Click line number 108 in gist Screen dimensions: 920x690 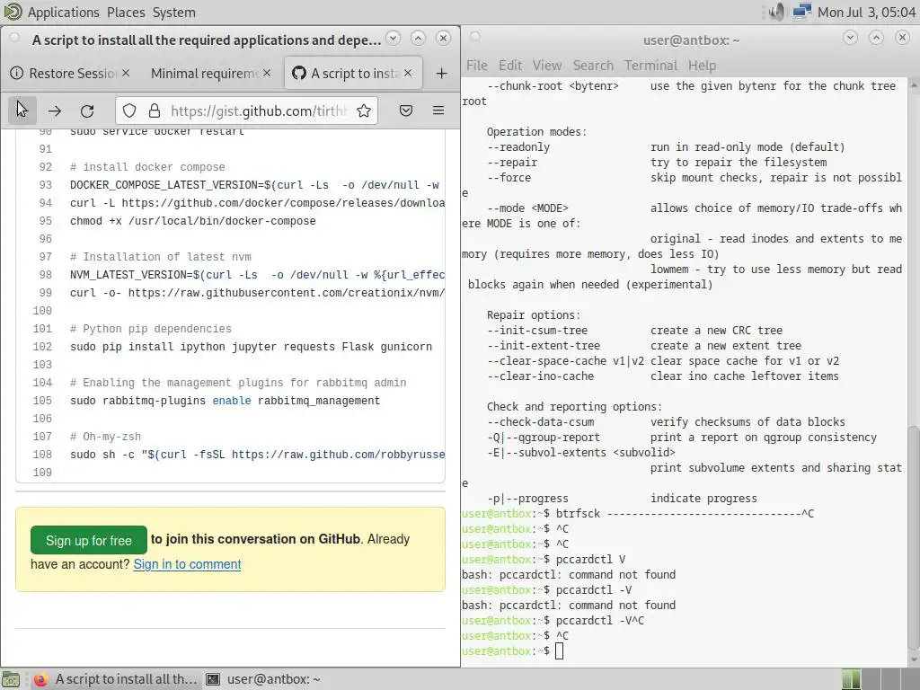point(43,455)
